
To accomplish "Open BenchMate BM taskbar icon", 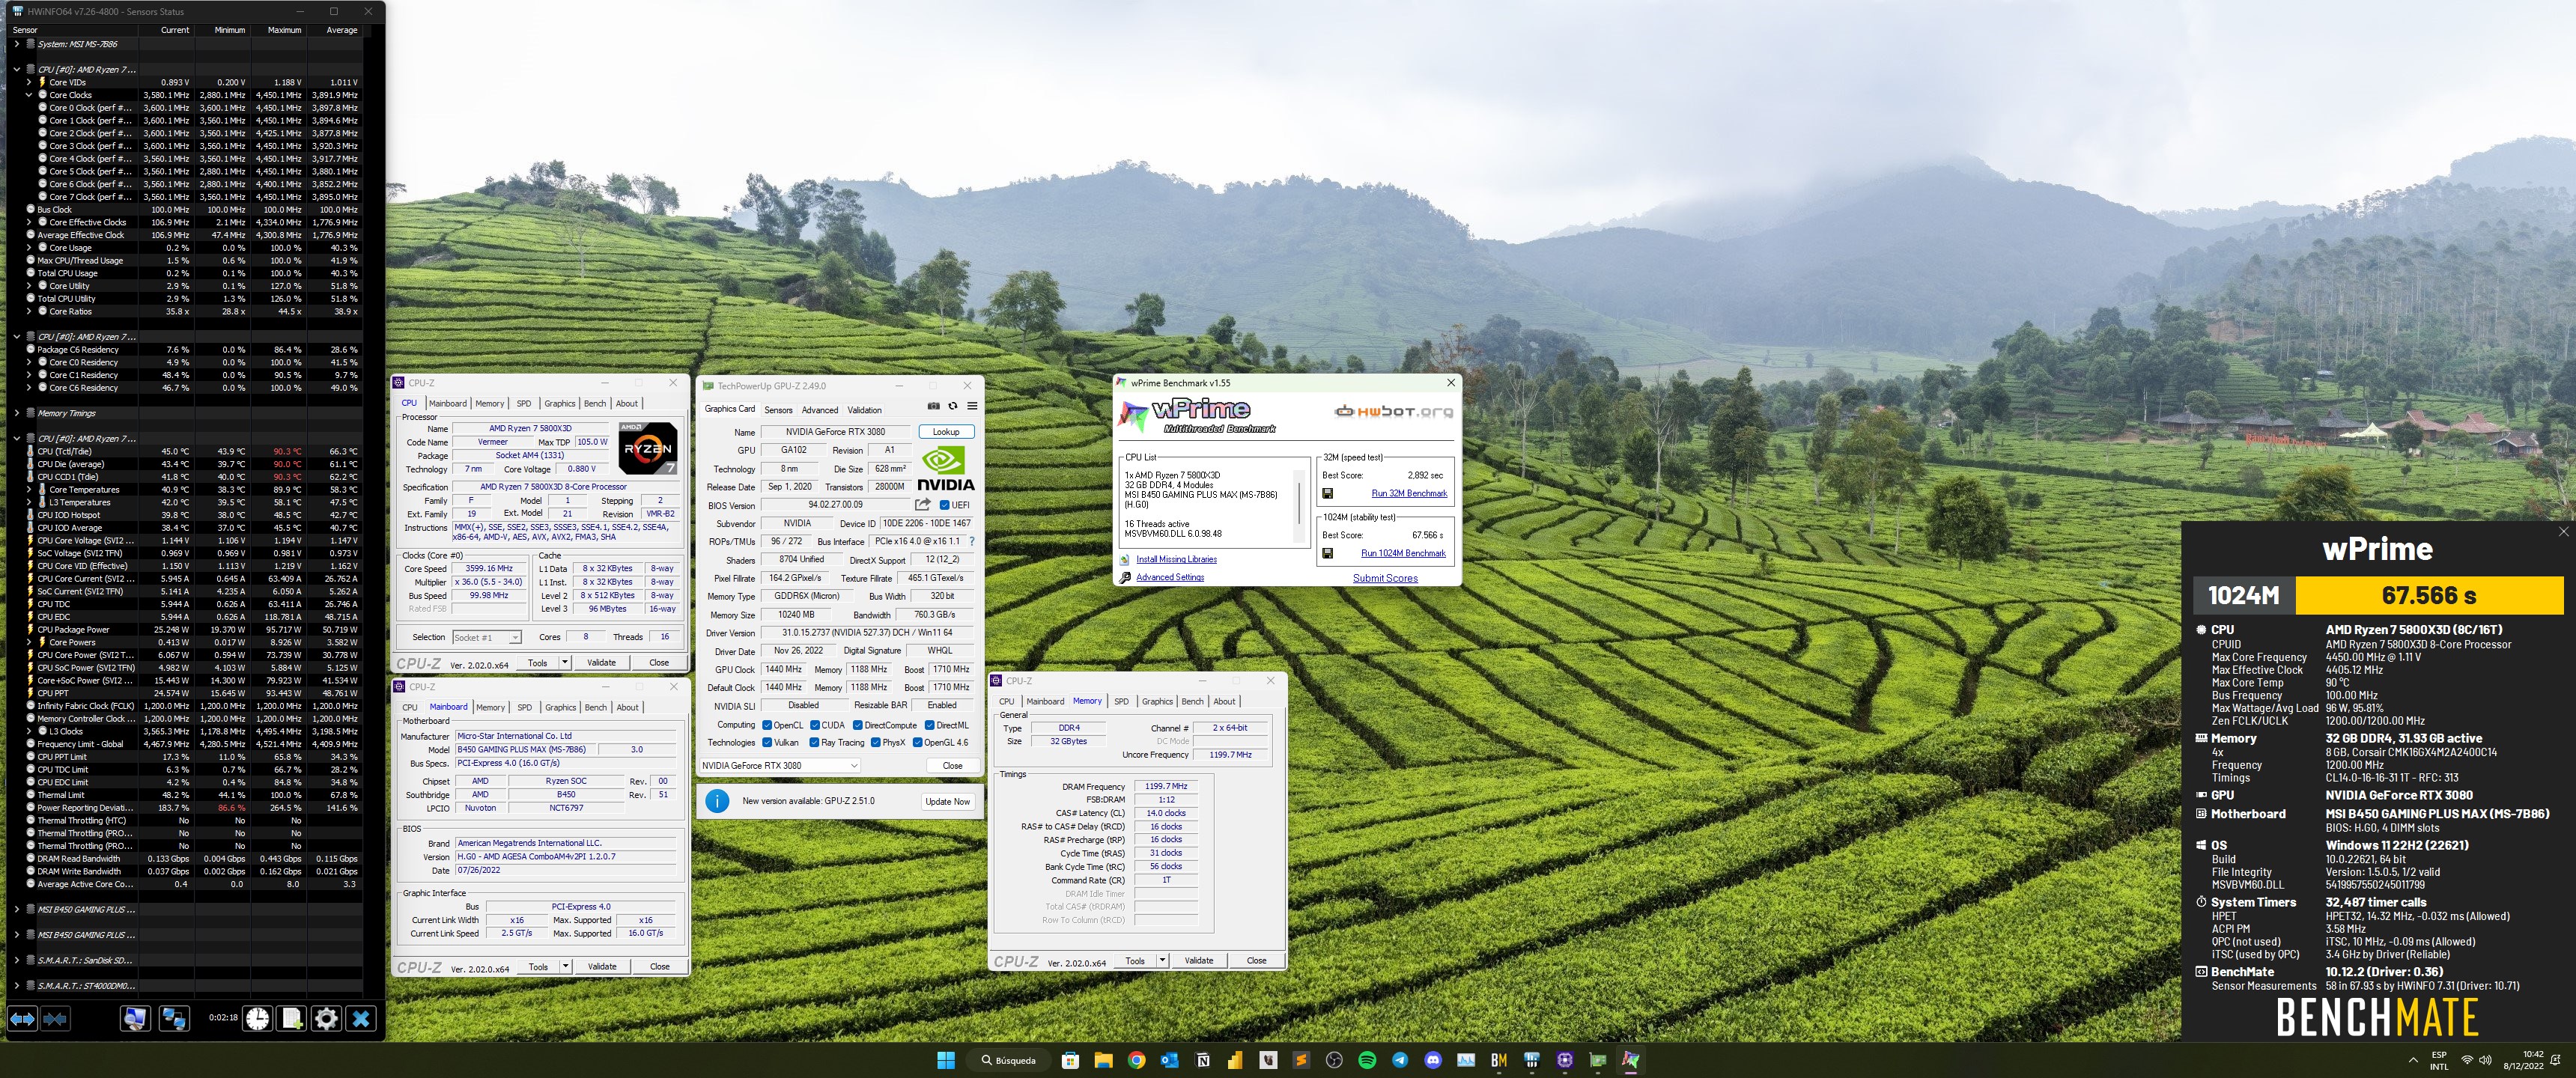I will coord(1499,1060).
